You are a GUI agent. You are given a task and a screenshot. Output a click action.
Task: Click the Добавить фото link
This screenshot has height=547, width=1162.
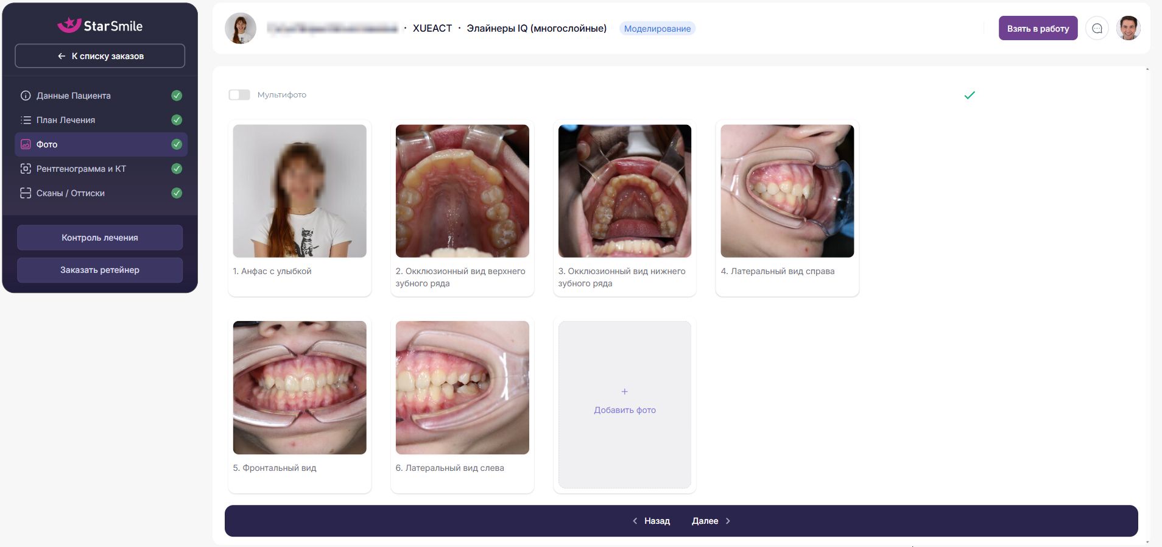click(625, 410)
